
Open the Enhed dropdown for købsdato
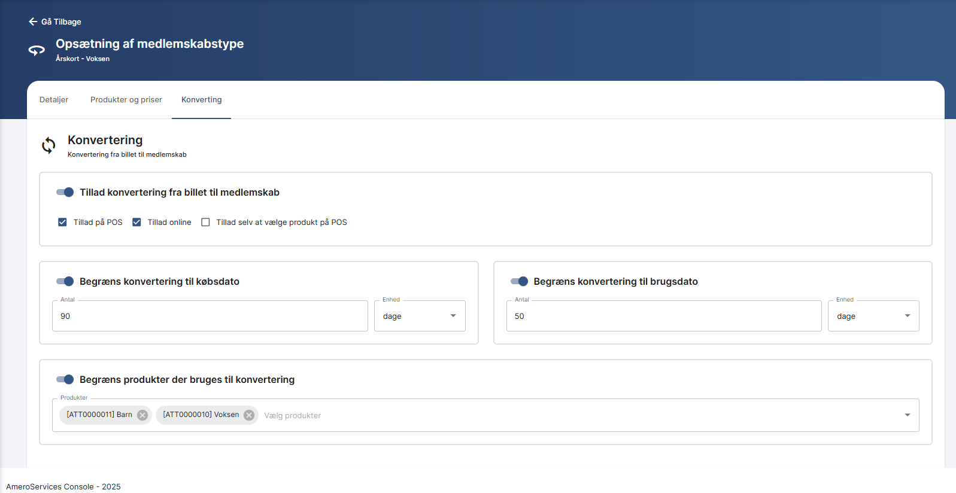[420, 316]
